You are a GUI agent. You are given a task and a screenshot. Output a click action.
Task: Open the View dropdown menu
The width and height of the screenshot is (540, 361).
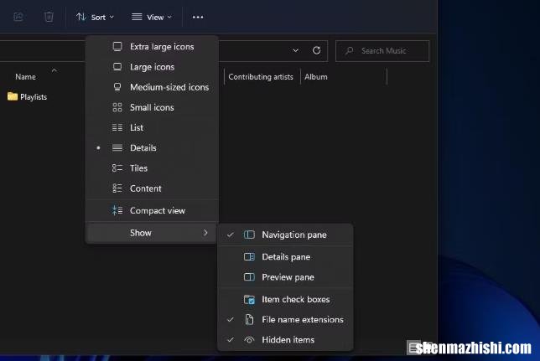pyautogui.click(x=152, y=17)
